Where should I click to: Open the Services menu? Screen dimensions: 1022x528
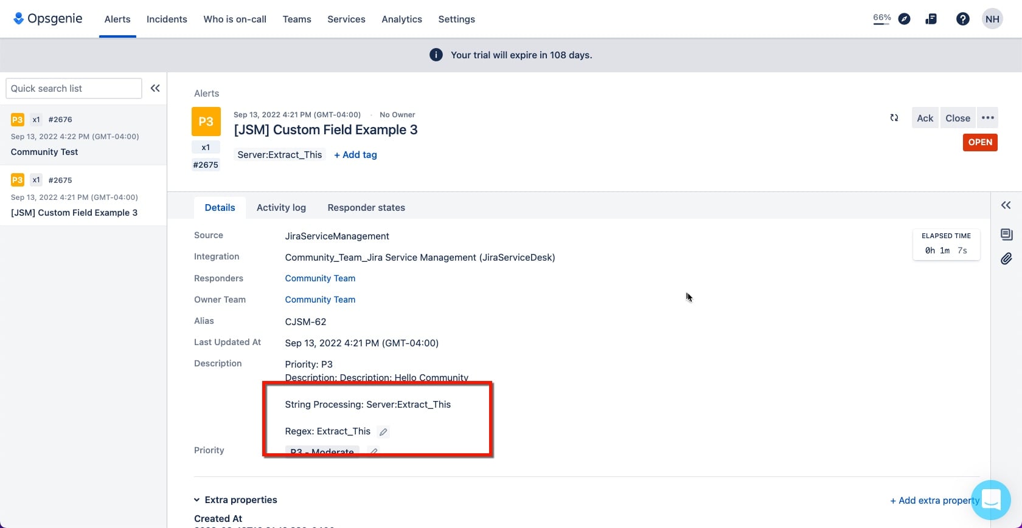(346, 19)
